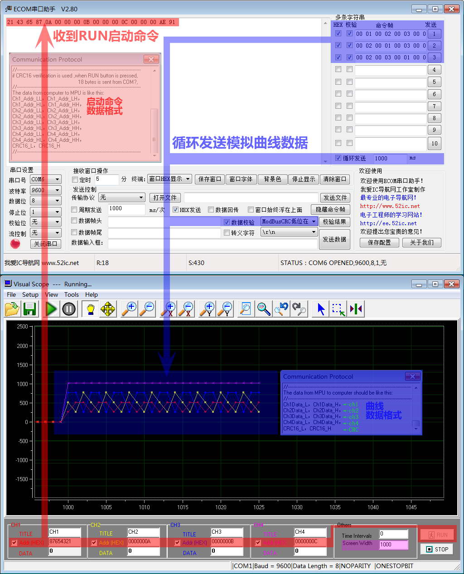Open the 串口号 COM6 dropdown
The width and height of the screenshot is (464, 574).
45,179
